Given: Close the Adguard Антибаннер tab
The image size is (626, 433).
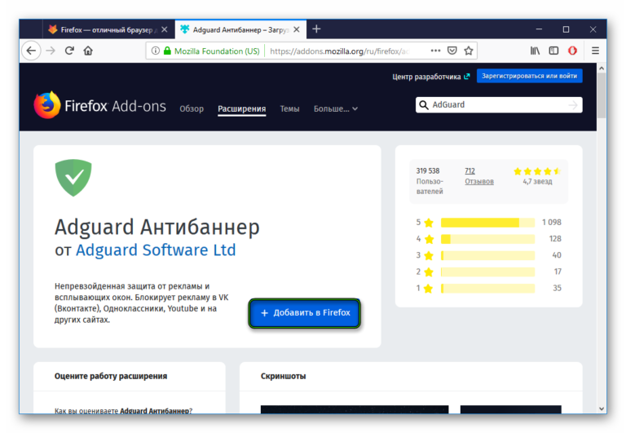Looking at the screenshot, I should [x=297, y=29].
